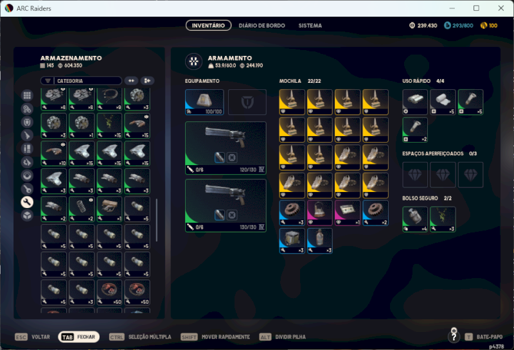This screenshot has width=514, height=350.
Task: Open Bate-papo chat (T) button
Action: (x=484, y=337)
